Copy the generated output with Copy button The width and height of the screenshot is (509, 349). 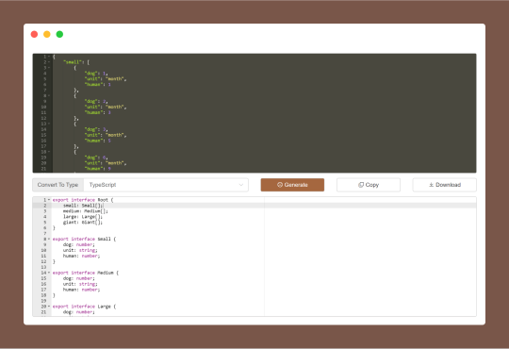pyautogui.click(x=369, y=185)
